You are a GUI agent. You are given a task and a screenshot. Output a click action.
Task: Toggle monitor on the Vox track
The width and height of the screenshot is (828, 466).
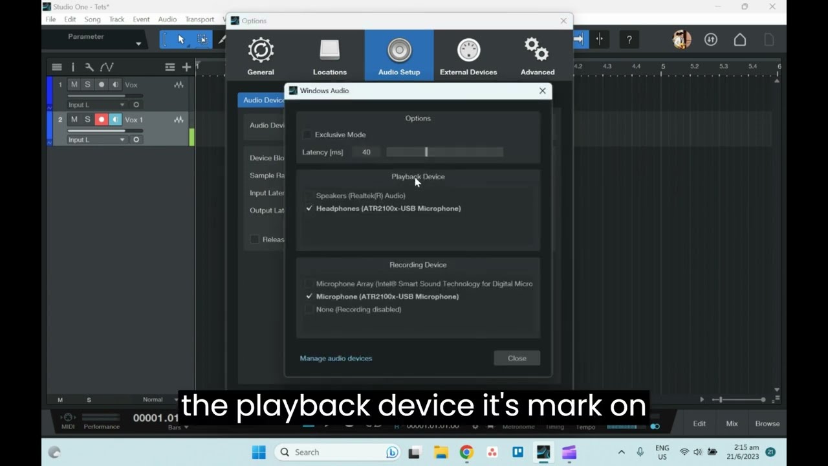coord(114,85)
